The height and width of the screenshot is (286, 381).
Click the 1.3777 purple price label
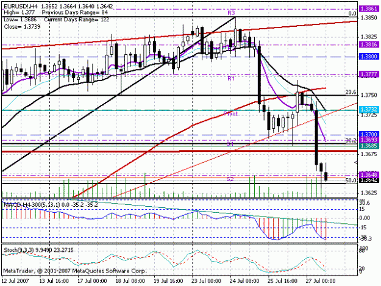tap(369, 74)
